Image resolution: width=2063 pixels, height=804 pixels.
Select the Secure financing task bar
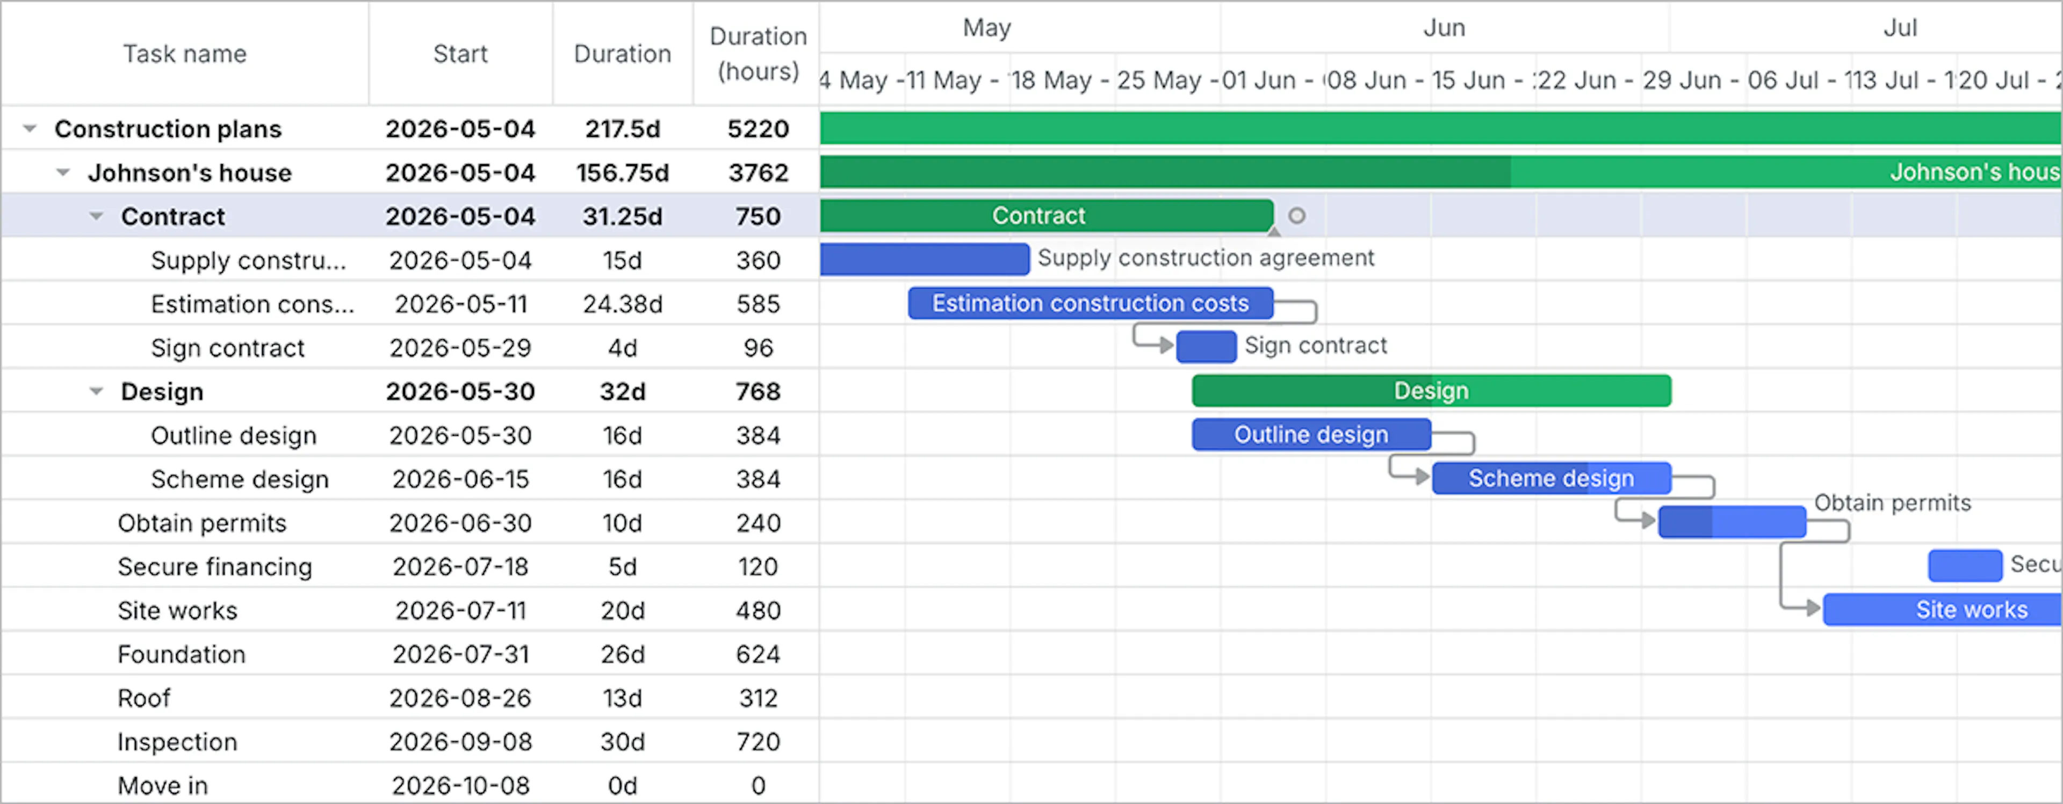click(x=1965, y=566)
